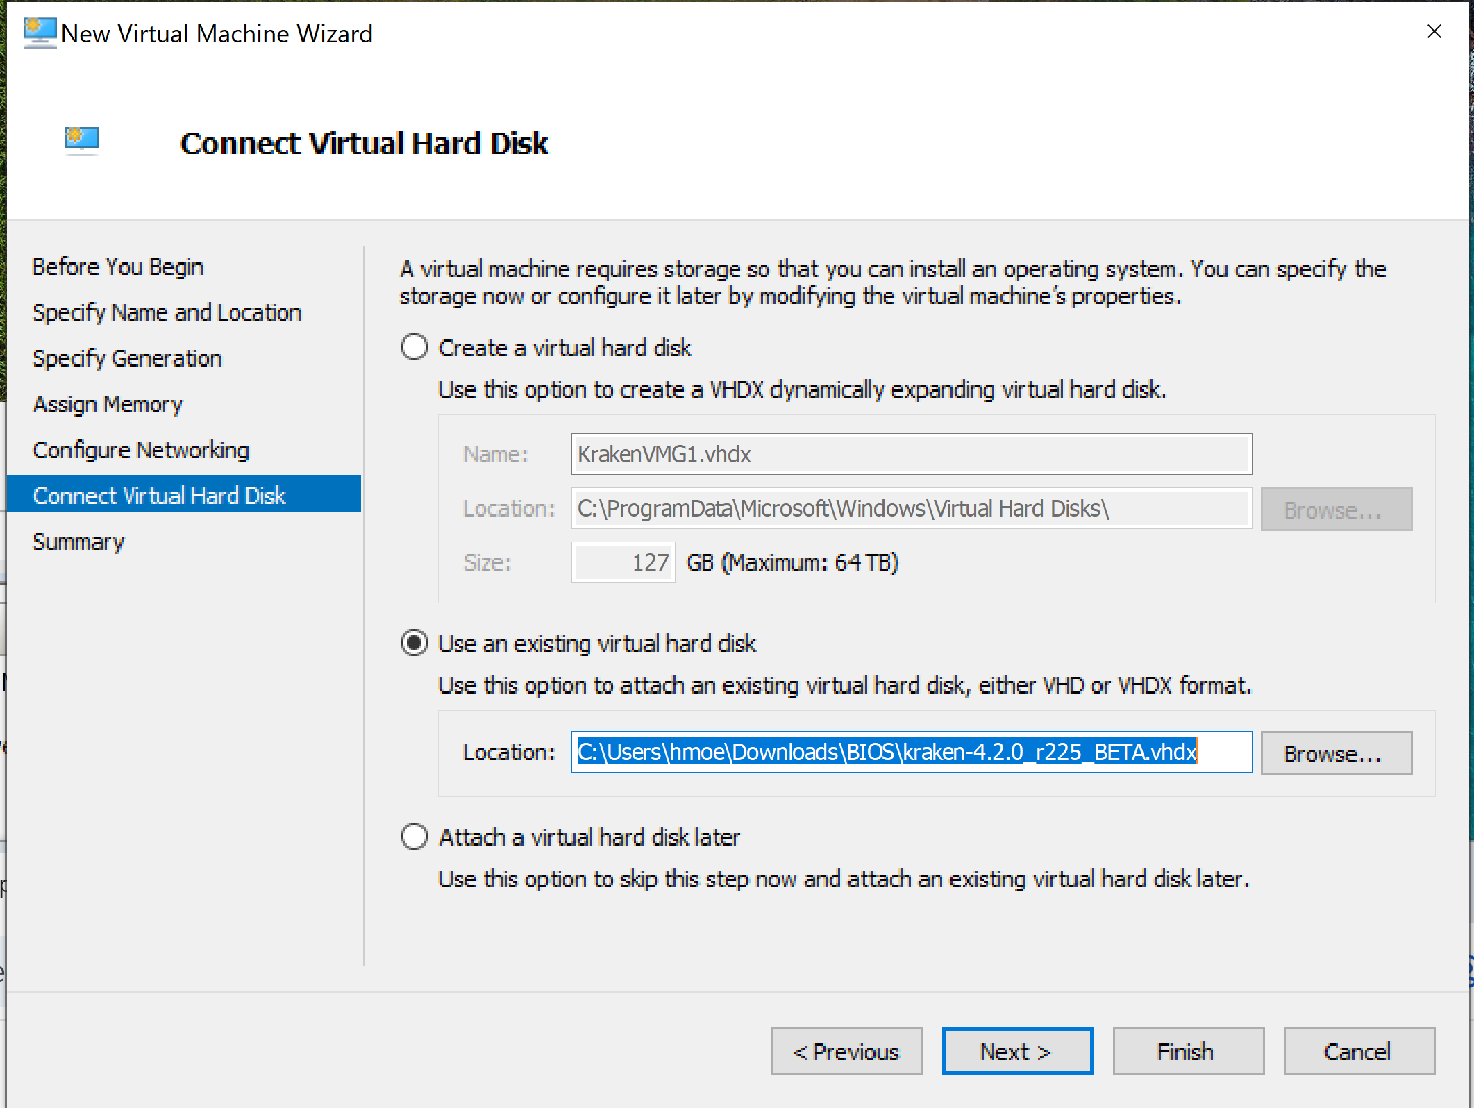The width and height of the screenshot is (1474, 1108).
Task: Open Specify Name and Location step
Action: point(167,312)
